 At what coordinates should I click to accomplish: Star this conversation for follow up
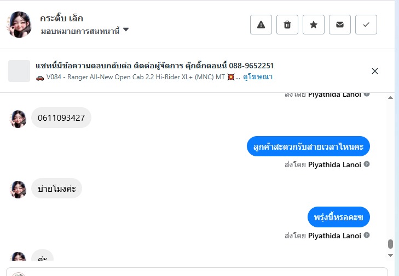pyautogui.click(x=314, y=25)
